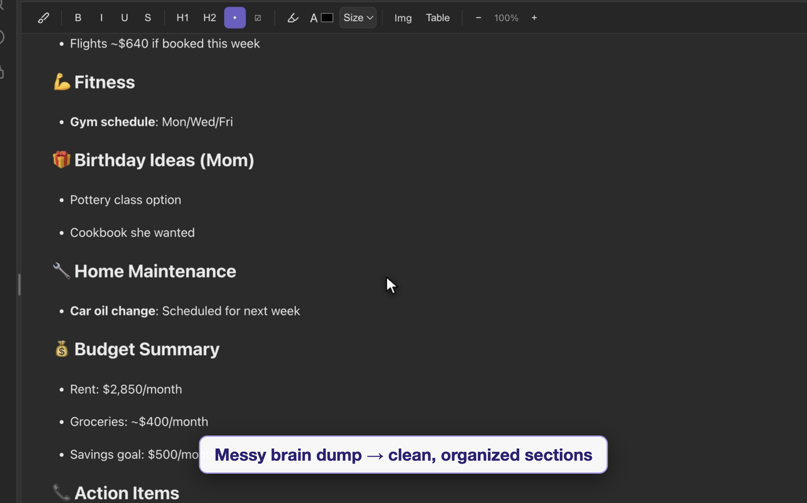
Task: Apply Heading 2 style
Action: (210, 18)
